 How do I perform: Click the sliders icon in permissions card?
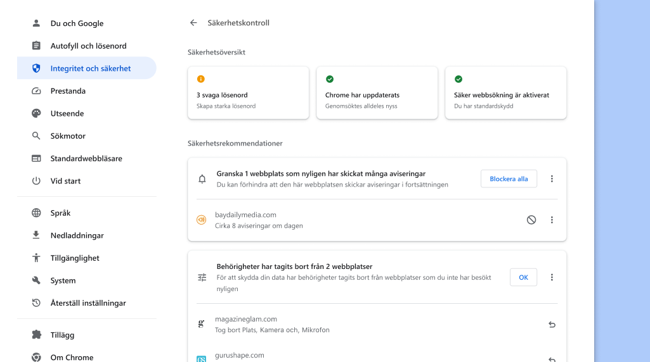202,277
